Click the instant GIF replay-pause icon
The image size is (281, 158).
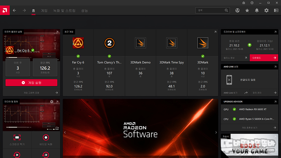coord(46,155)
